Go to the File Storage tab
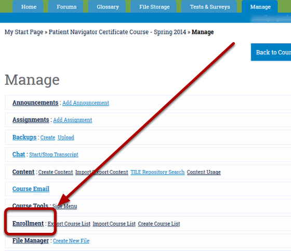This screenshot has width=291, height=251. [x=154, y=7]
